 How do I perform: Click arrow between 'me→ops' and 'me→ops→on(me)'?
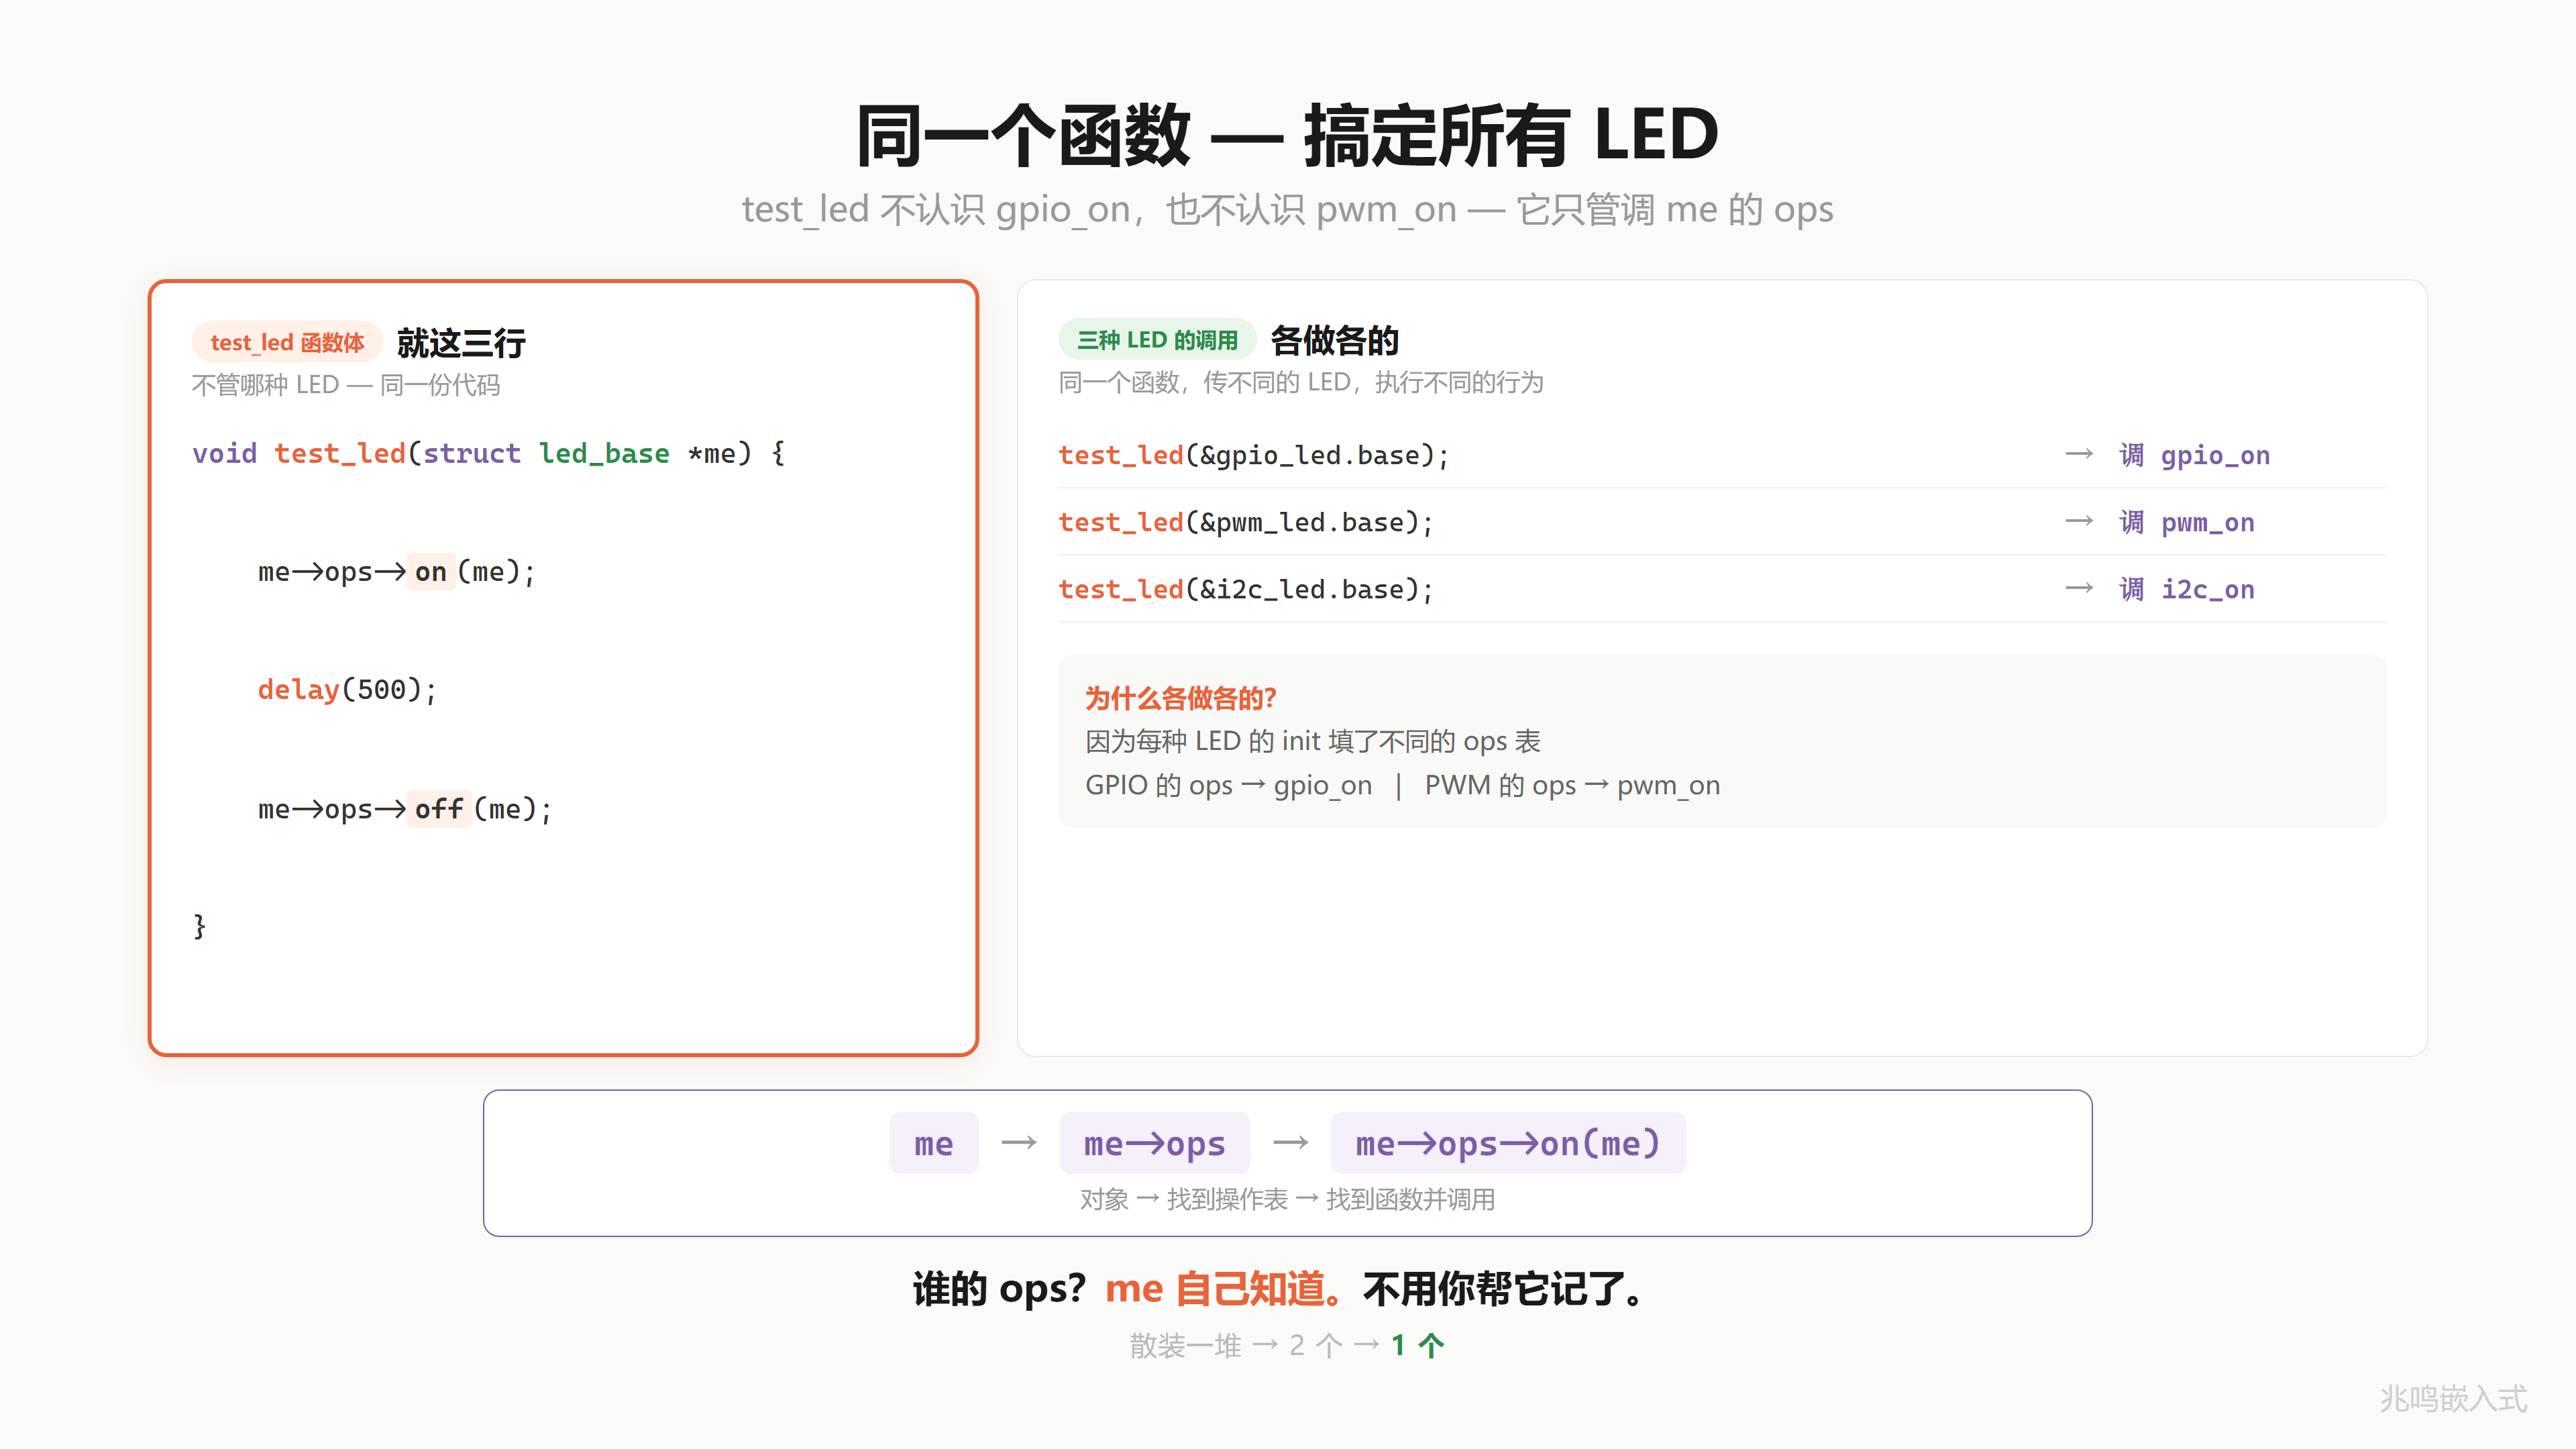point(1290,1143)
